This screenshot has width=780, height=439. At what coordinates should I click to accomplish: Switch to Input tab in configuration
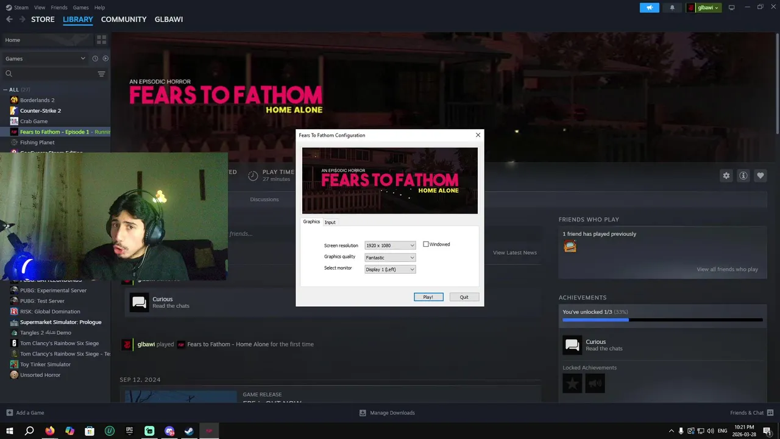point(330,222)
